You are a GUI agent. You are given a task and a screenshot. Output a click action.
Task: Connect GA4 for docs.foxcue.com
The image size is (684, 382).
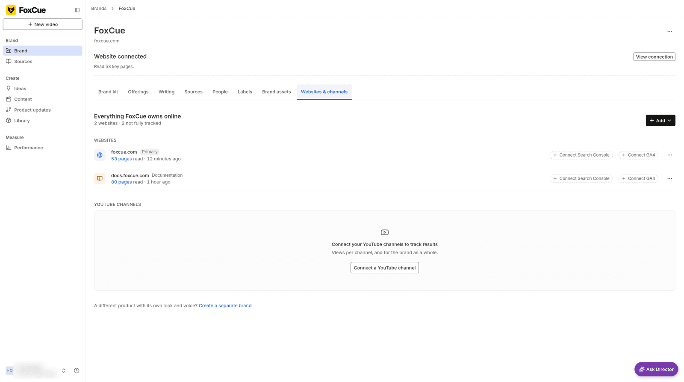pyautogui.click(x=638, y=178)
